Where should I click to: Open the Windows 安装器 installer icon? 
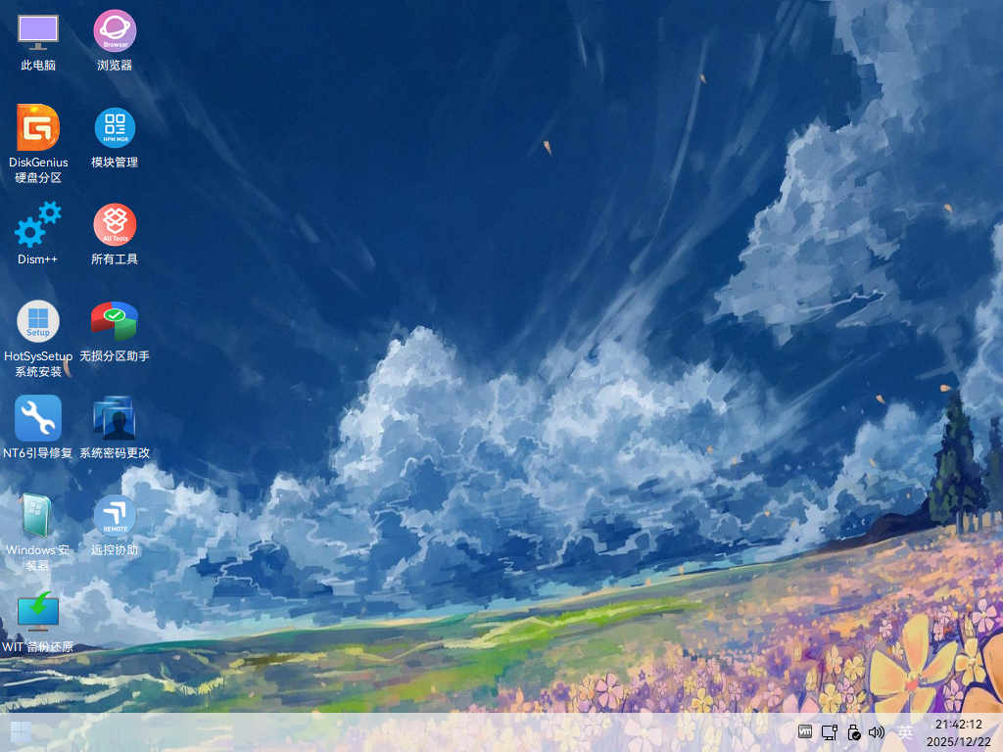click(x=38, y=515)
